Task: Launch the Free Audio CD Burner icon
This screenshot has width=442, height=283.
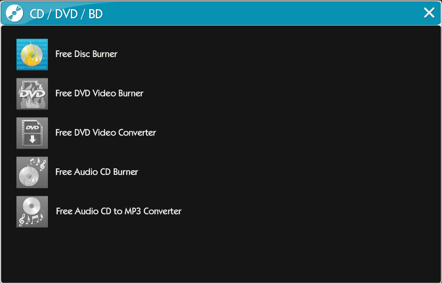Action: point(32,172)
